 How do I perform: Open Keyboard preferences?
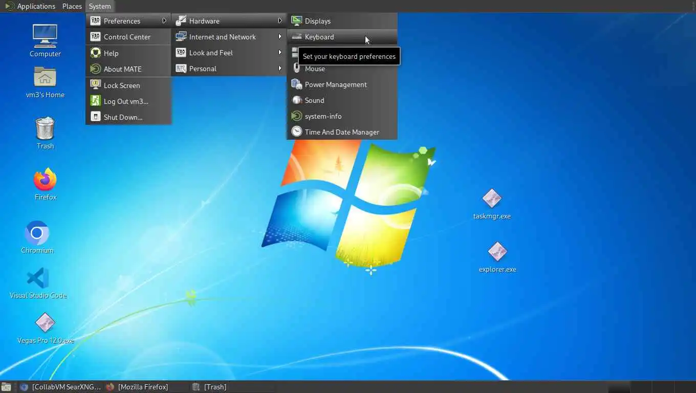pos(342,37)
